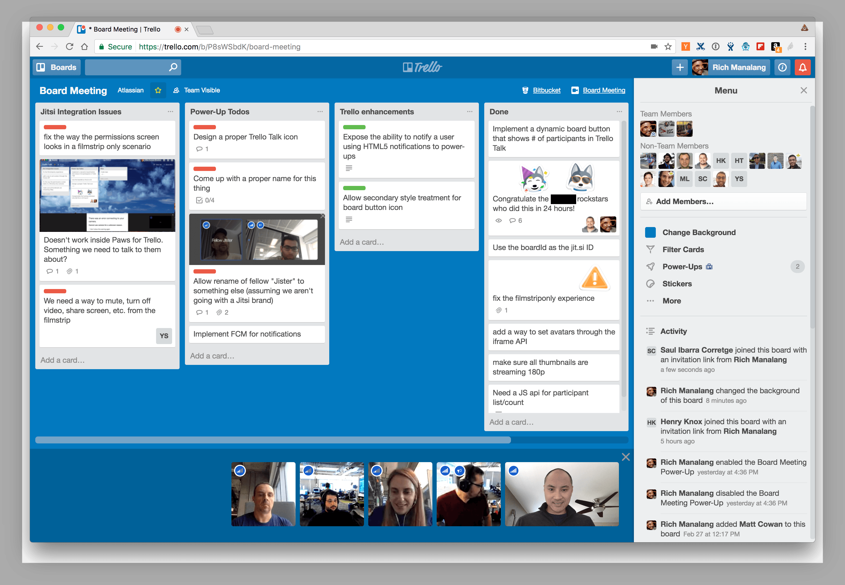
Task: Open Jitsi Integration Issues list menu
Action: [170, 111]
